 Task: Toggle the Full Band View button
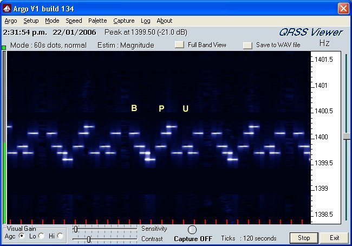tap(179, 44)
